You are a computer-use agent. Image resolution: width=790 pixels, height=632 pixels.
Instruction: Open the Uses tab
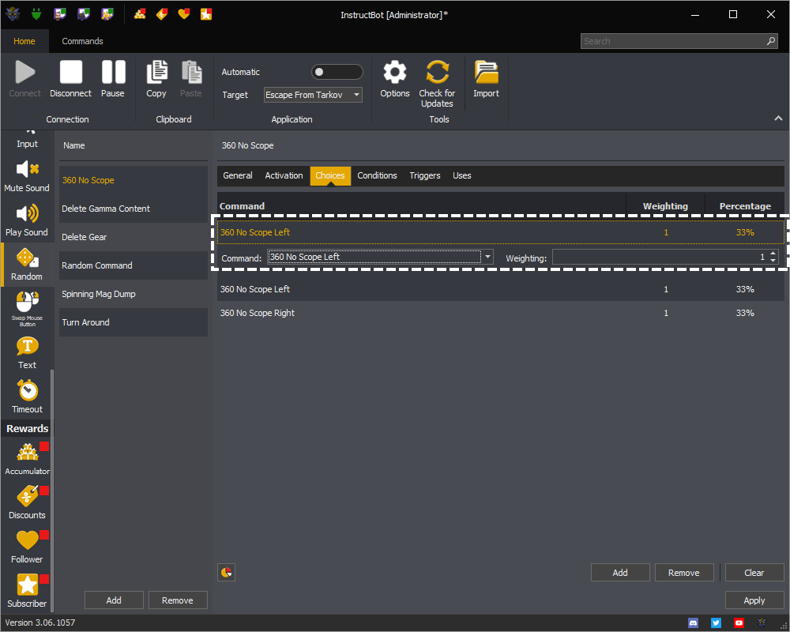click(462, 176)
